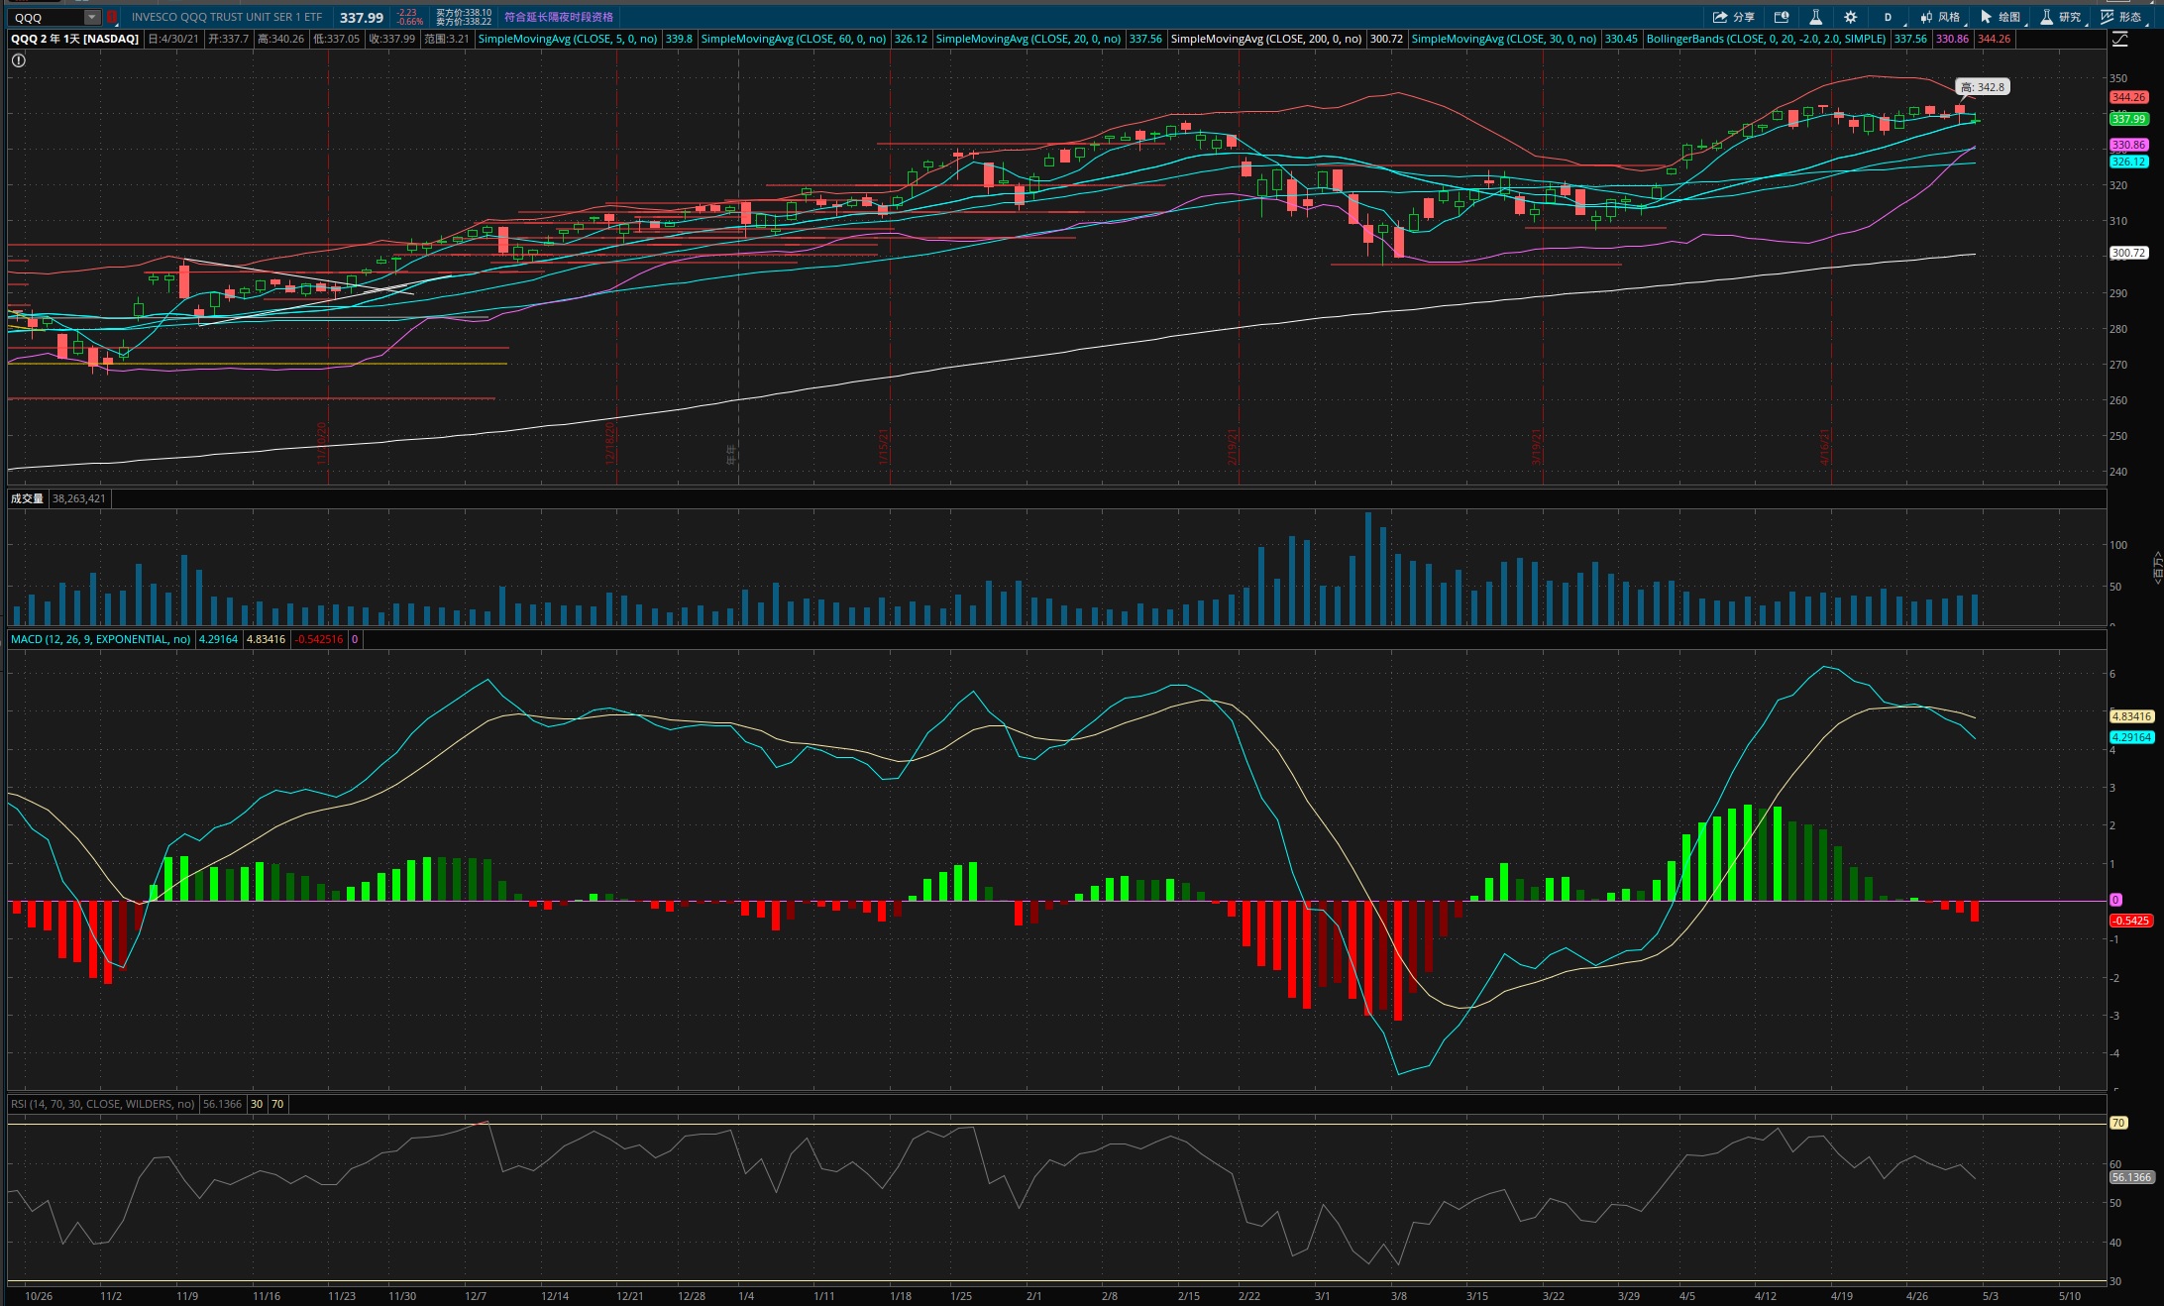Open the price alert icon beside share
2164x1306 pixels.
(x=1782, y=17)
